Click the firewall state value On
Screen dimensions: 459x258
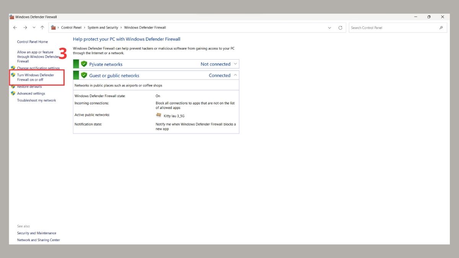pos(158,96)
